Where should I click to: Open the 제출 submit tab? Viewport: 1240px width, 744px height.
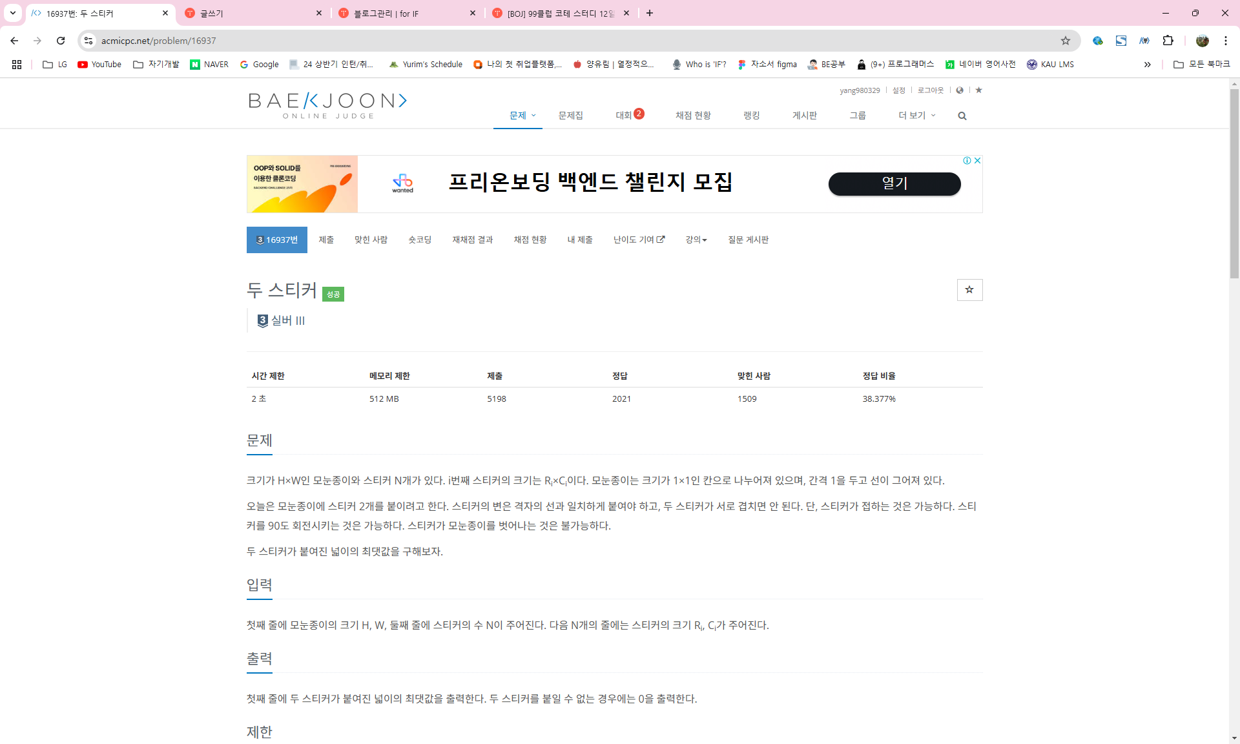point(326,240)
